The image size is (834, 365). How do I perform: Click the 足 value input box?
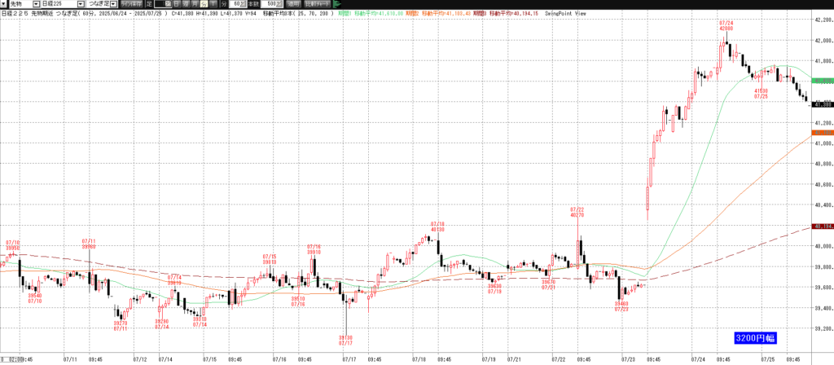161,4
